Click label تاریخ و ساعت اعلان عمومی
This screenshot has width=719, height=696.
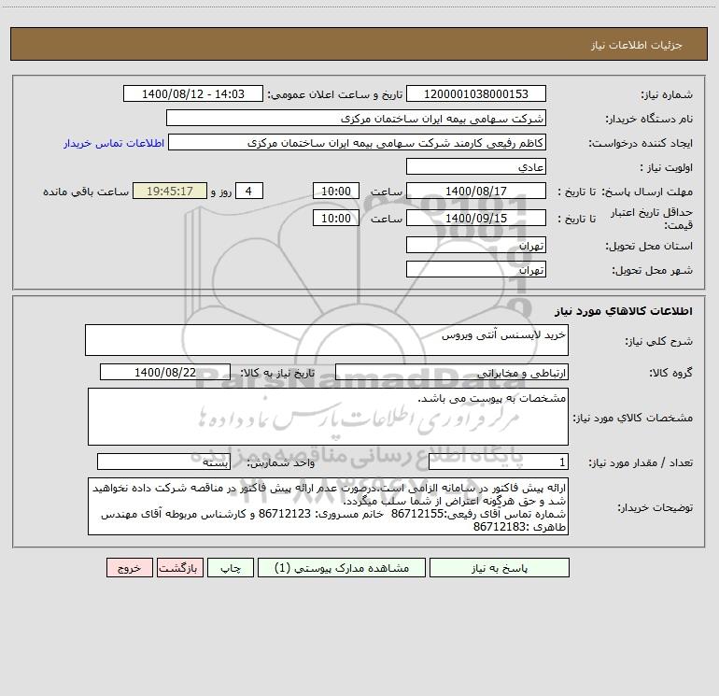point(334,95)
